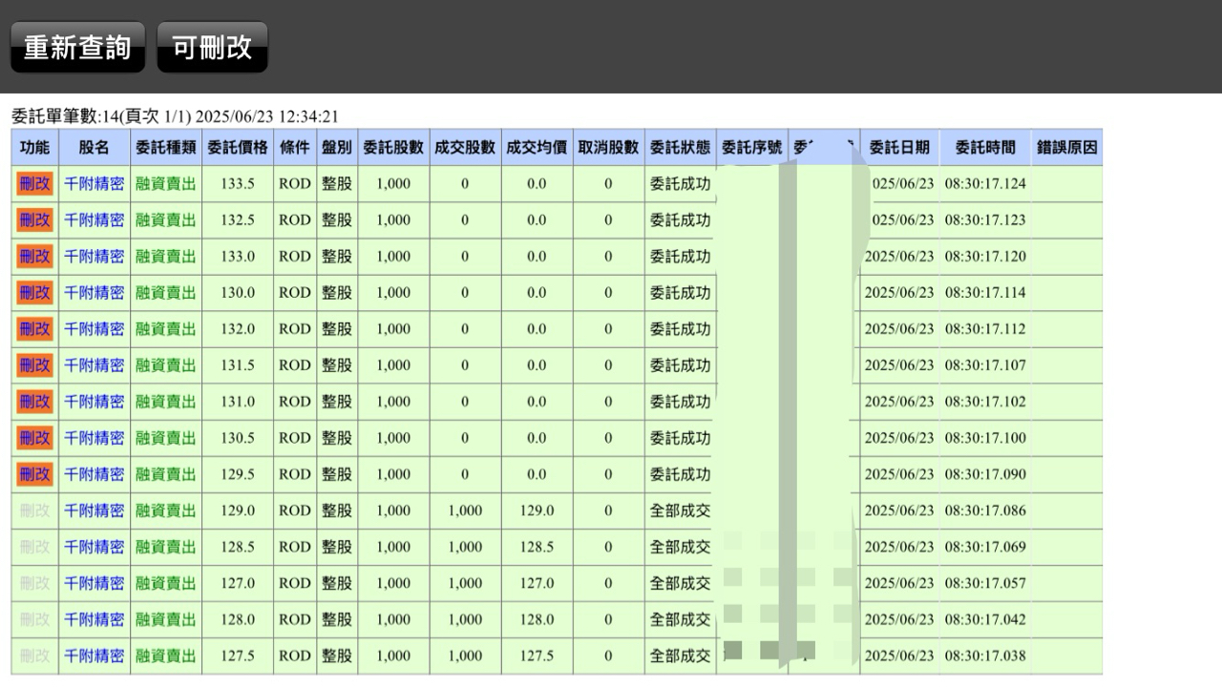
Task: Click the 委託時間 column header
Action: pos(984,148)
